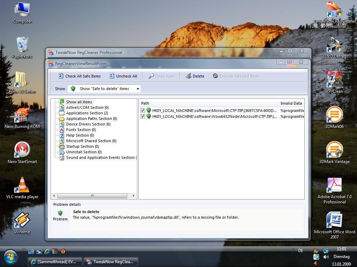The image size is (357, 267).
Task: Click the tree panel horizontal scrollbar thumb
Action: coord(92,196)
